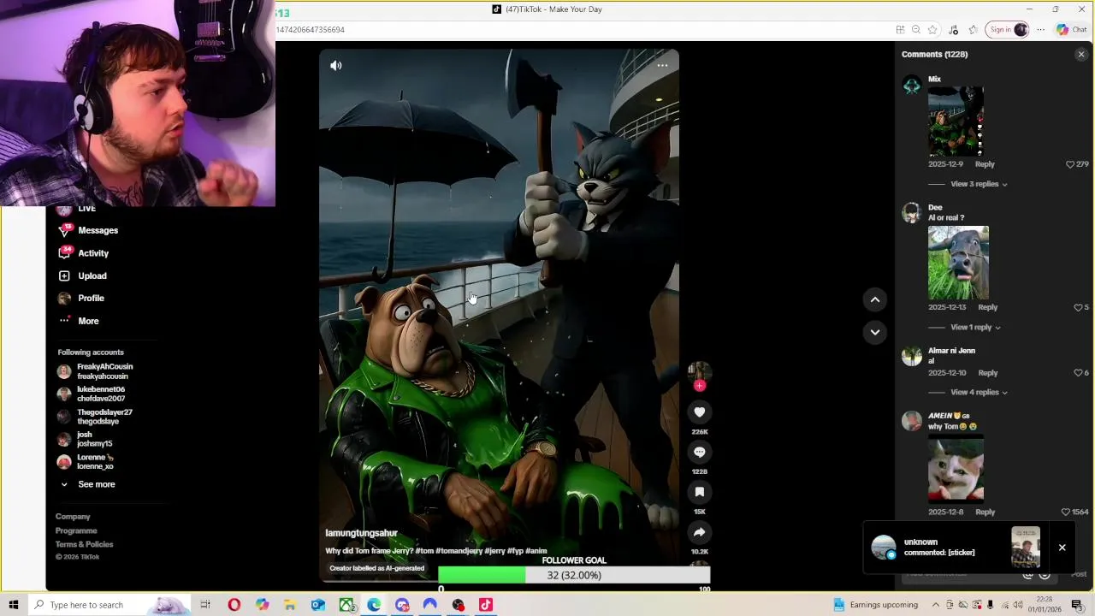Image resolution: width=1095 pixels, height=616 pixels.
Task: Open Task View on the taskbar
Action: [x=205, y=605]
